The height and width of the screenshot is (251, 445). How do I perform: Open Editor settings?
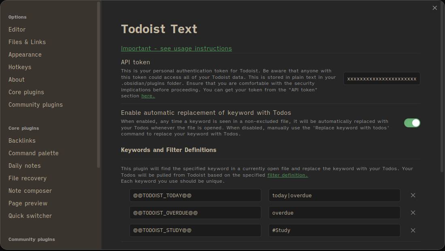click(17, 29)
